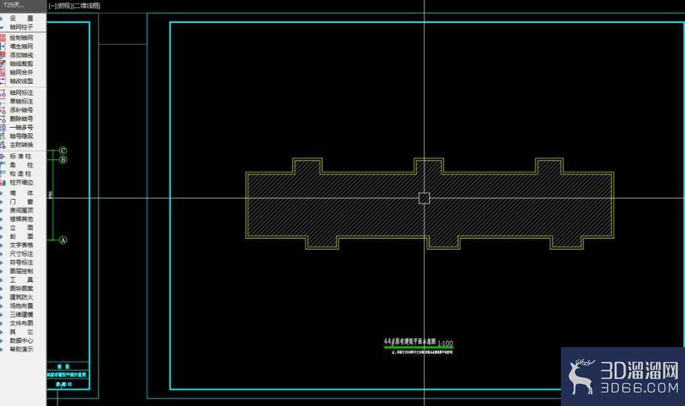Expand the 数据中心 data center menu
The width and height of the screenshot is (685, 406).
(x=21, y=340)
